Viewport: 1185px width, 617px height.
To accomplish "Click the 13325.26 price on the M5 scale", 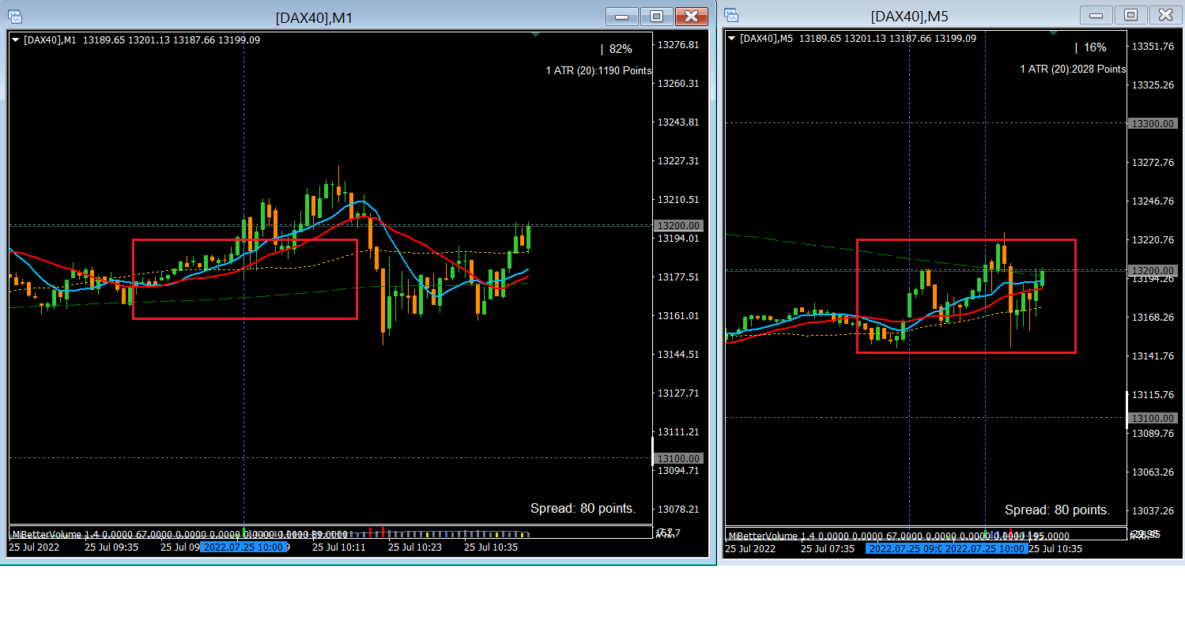I will pos(1153,85).
